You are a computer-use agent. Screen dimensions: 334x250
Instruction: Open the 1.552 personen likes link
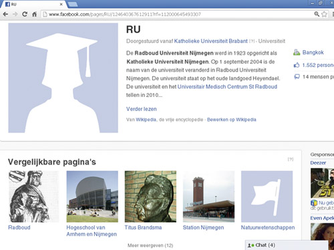[318, 65]
